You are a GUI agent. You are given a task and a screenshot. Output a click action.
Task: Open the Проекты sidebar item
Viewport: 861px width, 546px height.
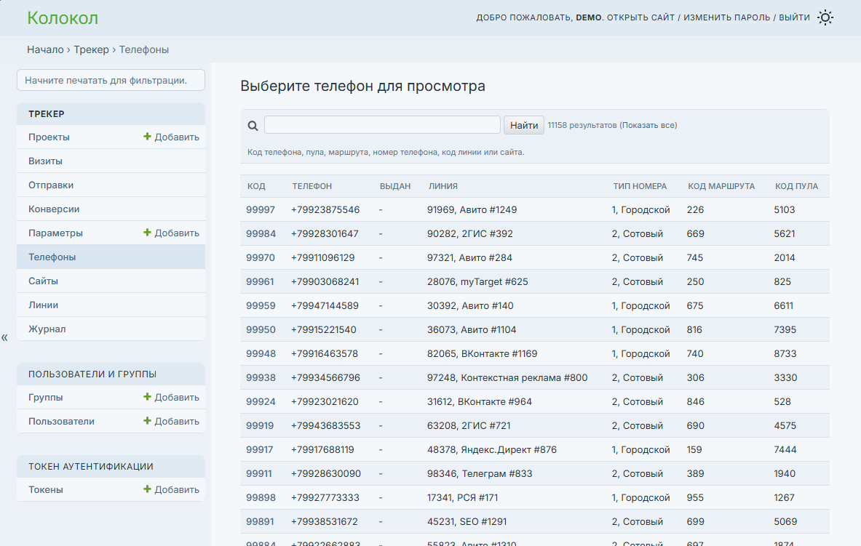pos(49,137)
